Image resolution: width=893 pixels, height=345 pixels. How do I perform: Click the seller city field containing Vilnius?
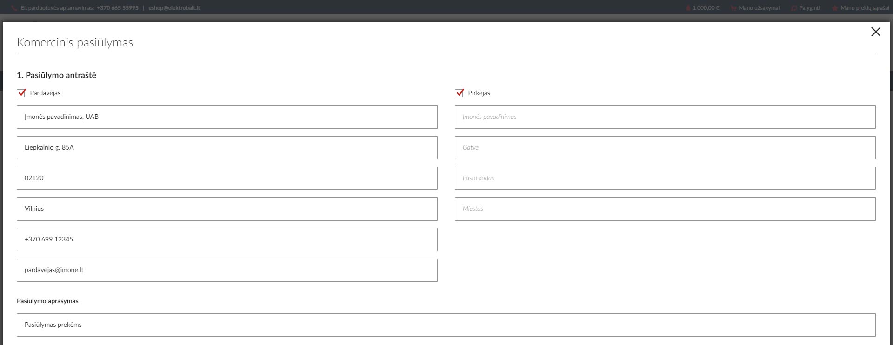click(x=227, y=209)
